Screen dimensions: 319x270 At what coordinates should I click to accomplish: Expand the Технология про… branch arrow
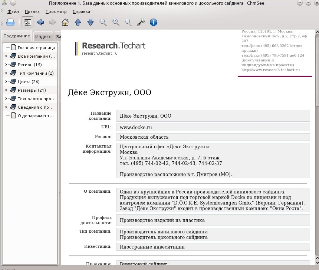tap(6, 99)
